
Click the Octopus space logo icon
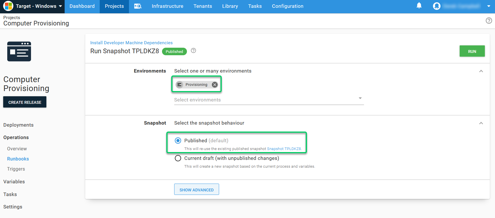click(8, 6)
